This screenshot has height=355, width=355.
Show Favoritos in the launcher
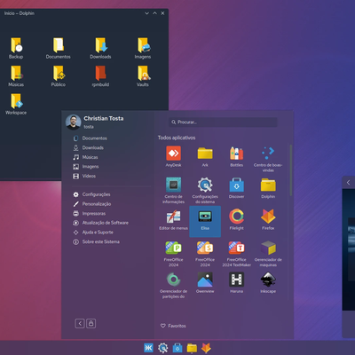tap(173, 326)
